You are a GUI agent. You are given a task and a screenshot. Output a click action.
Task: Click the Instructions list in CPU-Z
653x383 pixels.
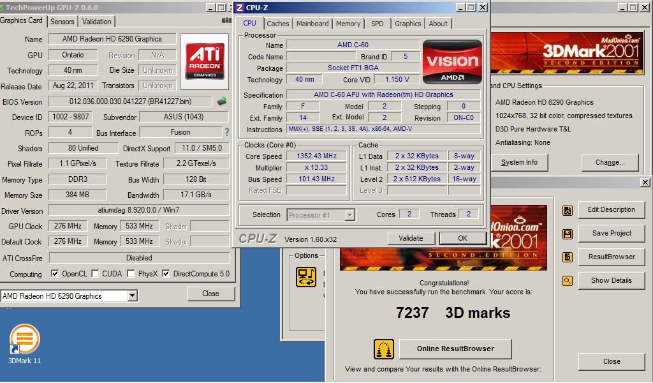[x=383, y=129]
